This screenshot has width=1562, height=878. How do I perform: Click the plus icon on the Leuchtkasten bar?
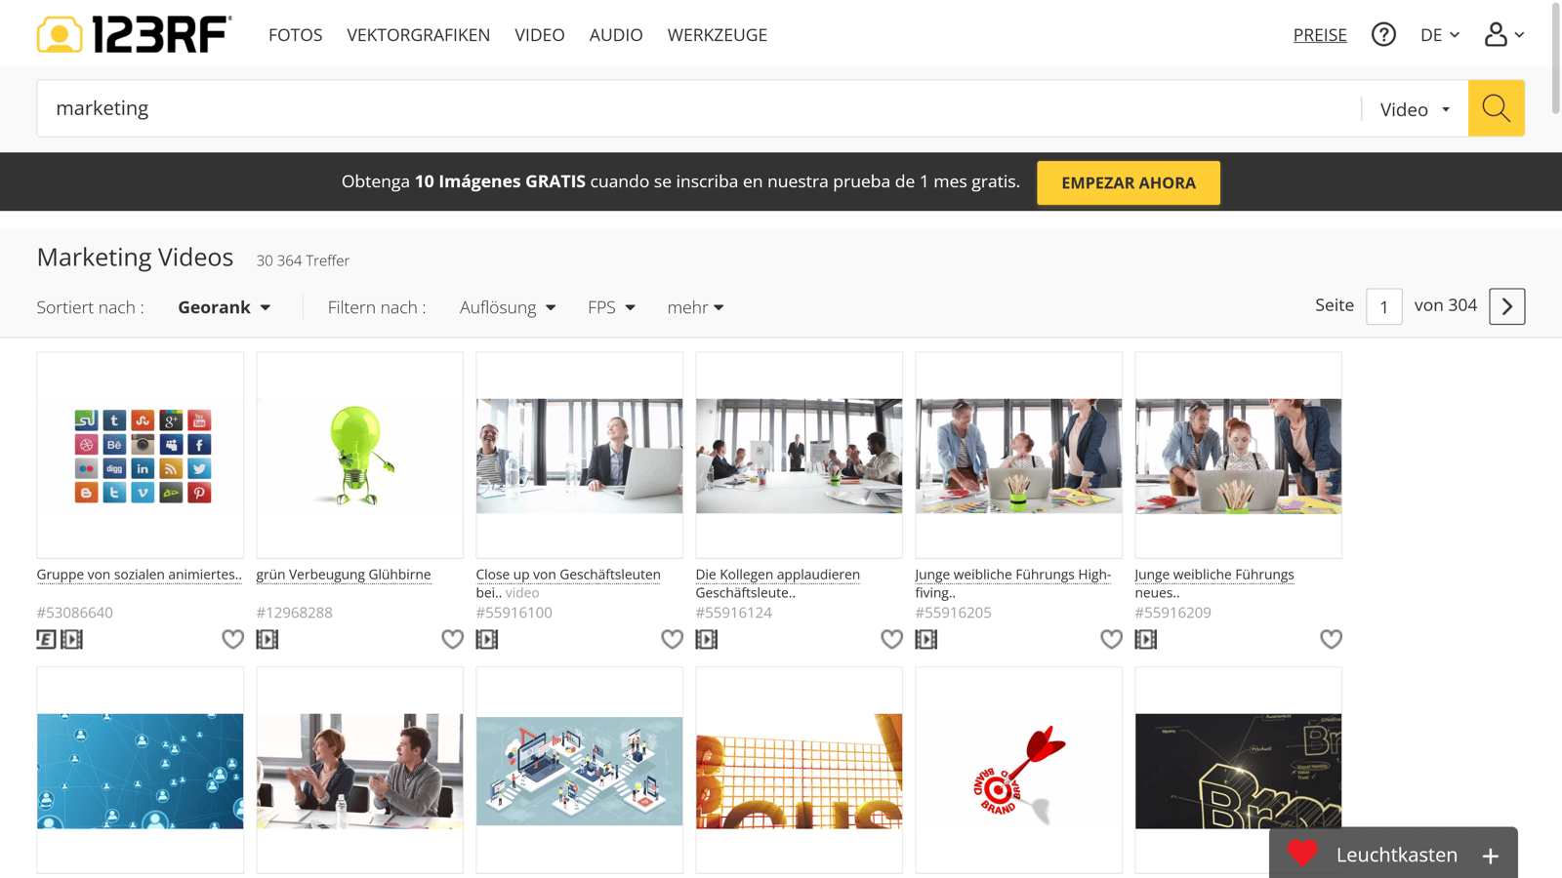1489,856
